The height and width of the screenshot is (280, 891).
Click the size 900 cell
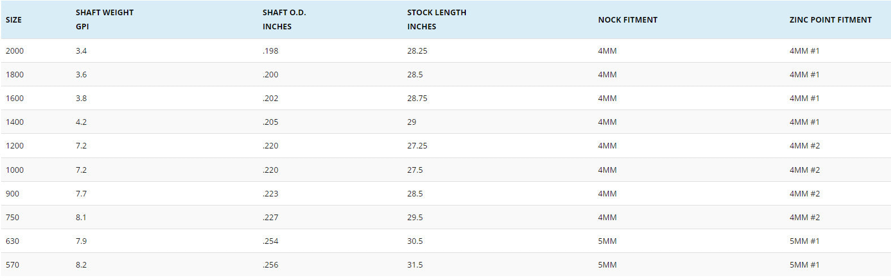[x=12, y=194]
